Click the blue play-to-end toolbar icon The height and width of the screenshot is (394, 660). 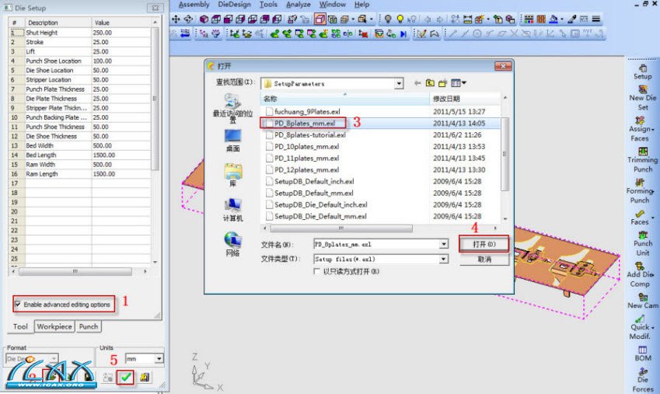[403, 34]
